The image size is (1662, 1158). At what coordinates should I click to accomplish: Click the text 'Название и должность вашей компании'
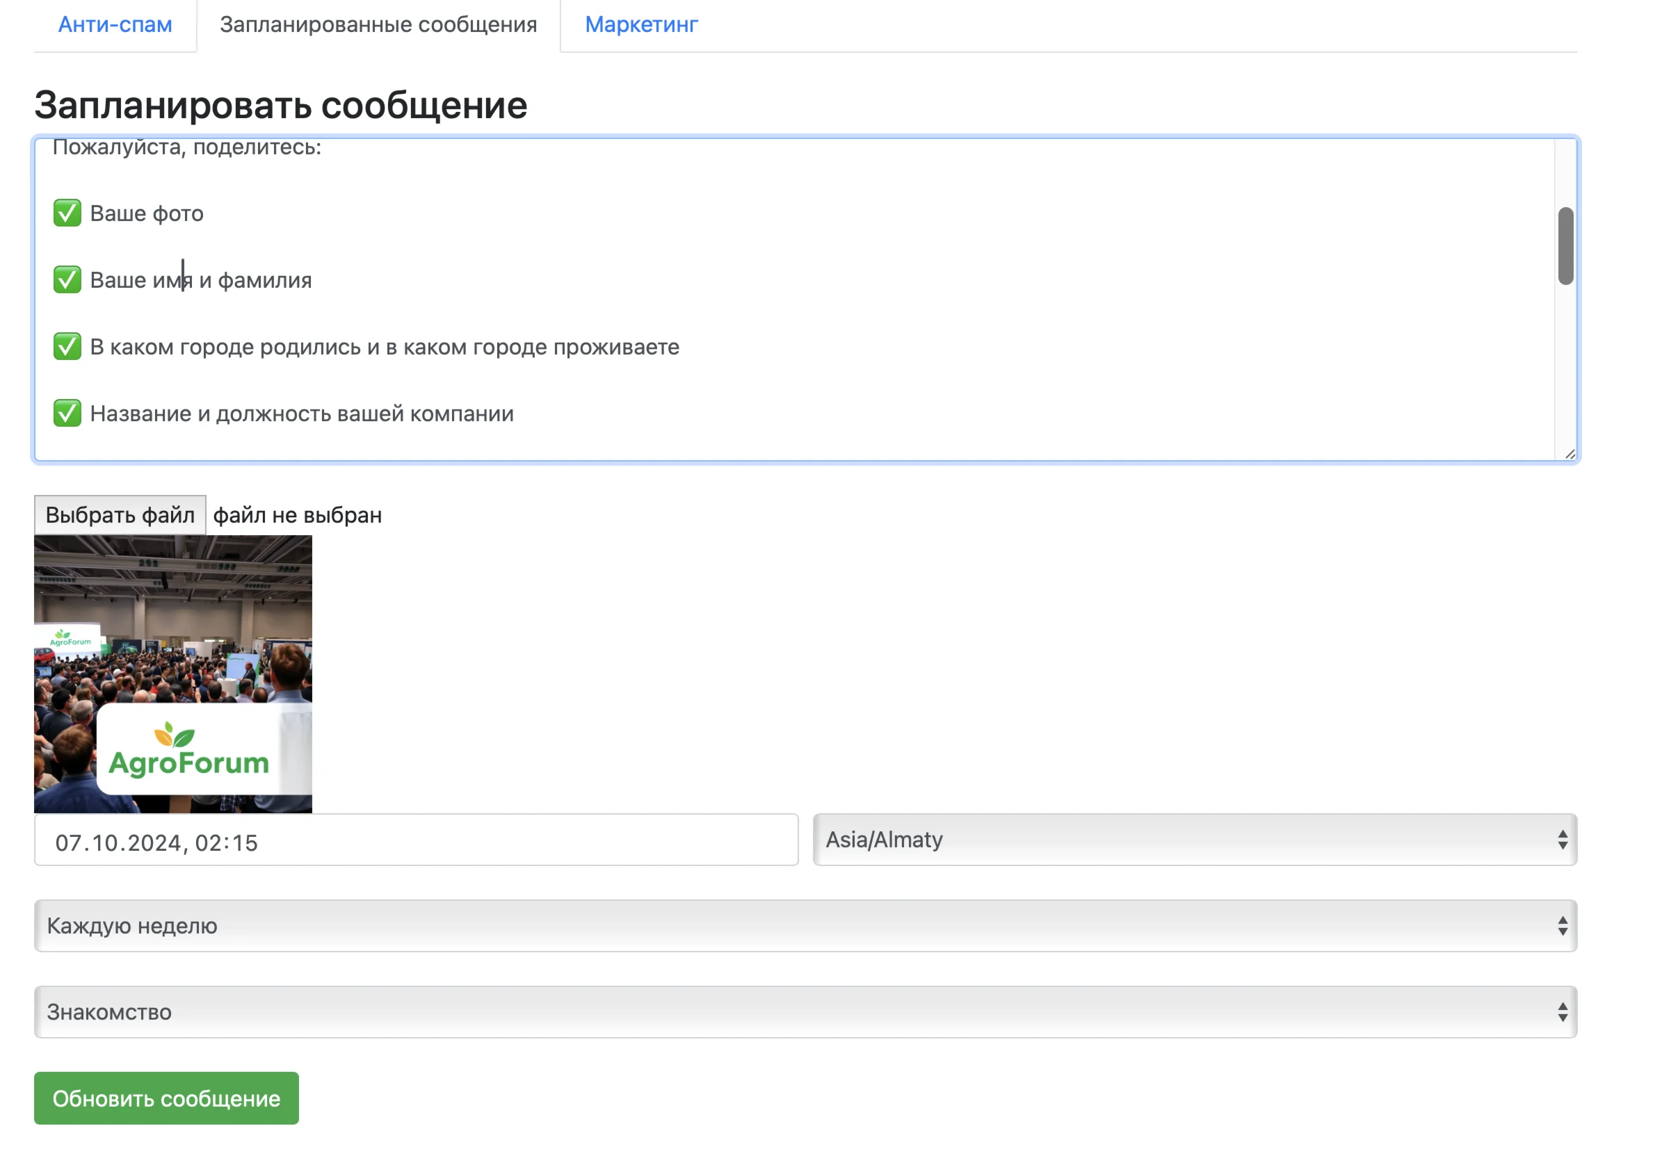click(302, 414)
